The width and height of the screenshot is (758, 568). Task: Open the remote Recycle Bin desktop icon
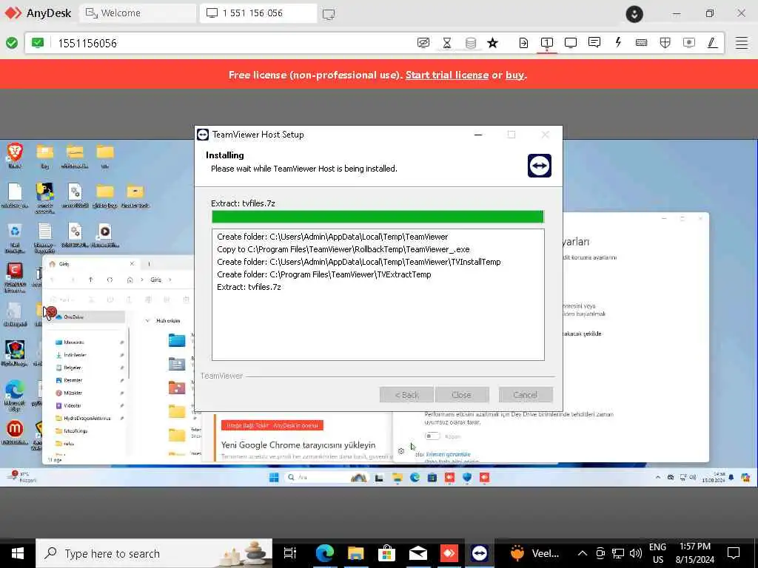[15, 237]
